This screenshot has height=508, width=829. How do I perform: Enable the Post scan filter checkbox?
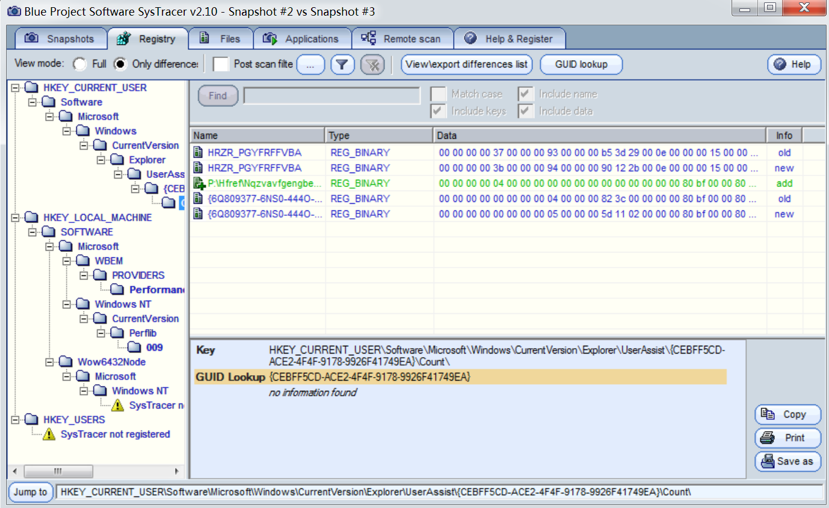point(221,64)
